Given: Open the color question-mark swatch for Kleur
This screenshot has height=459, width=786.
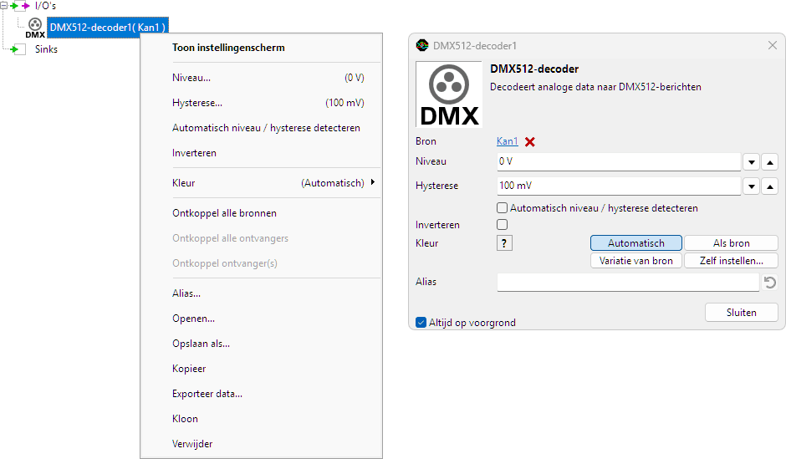Looking at the screenshot, I should coord(504,243).
